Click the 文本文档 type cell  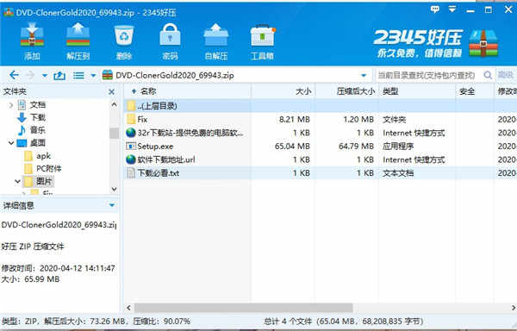[x=398, y=173]
